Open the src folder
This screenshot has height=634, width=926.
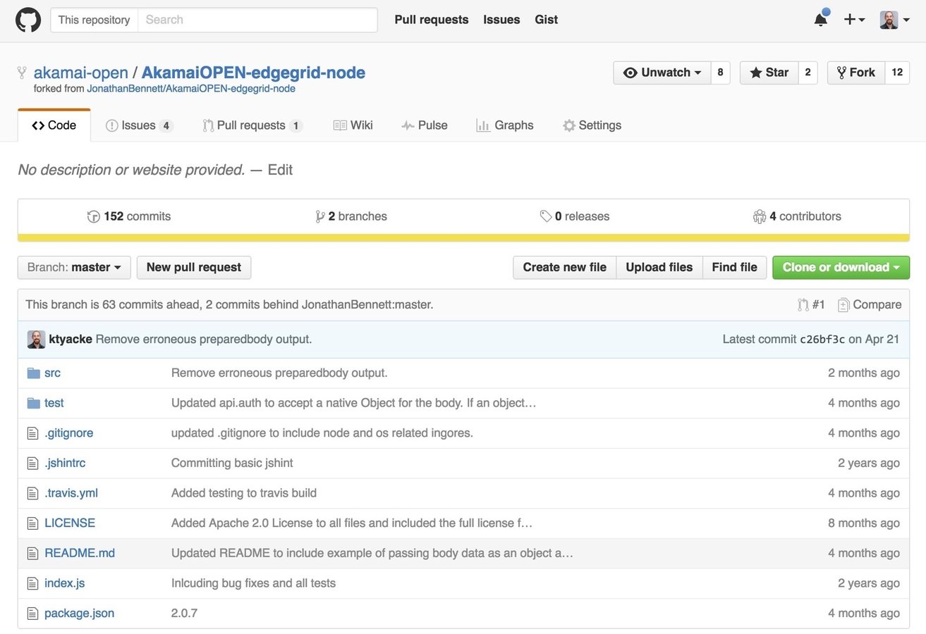[53, 373]
